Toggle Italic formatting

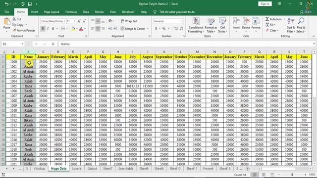tap(48, 29)
